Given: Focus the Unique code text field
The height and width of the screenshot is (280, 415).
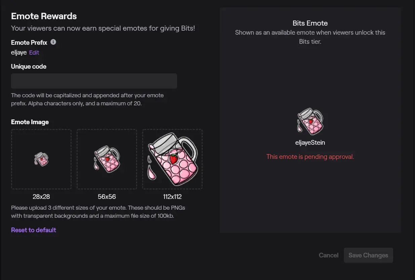Looking at the screenshot, I should [x=94, y=81].
